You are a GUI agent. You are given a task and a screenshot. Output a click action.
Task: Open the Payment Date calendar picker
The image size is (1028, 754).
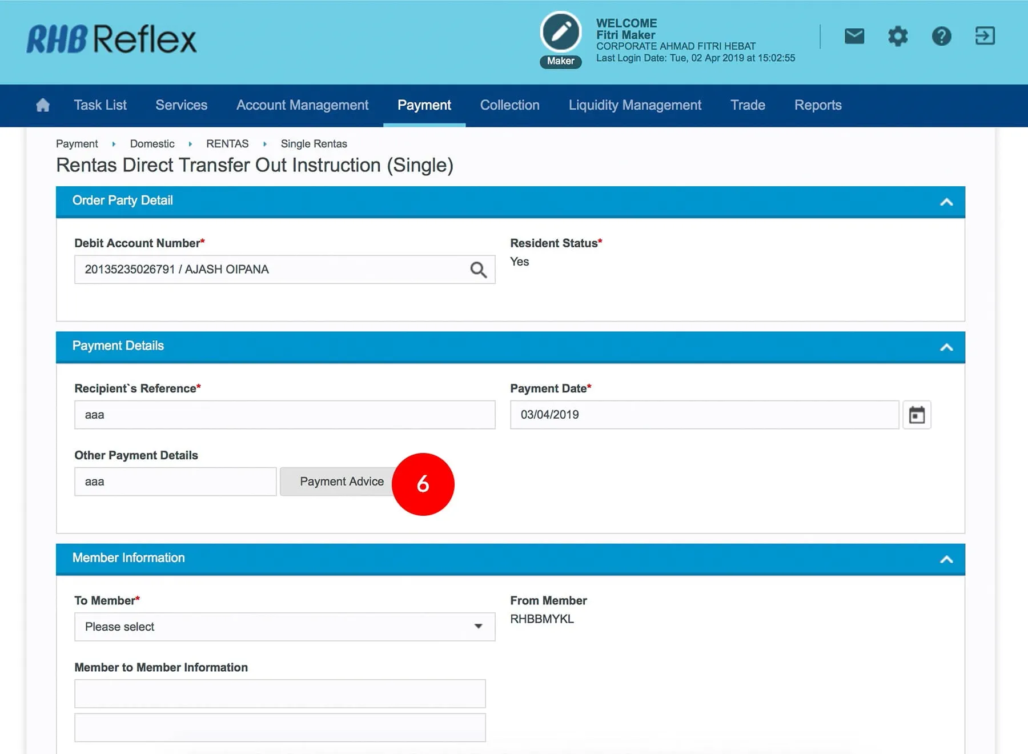[x=917, y=415]
